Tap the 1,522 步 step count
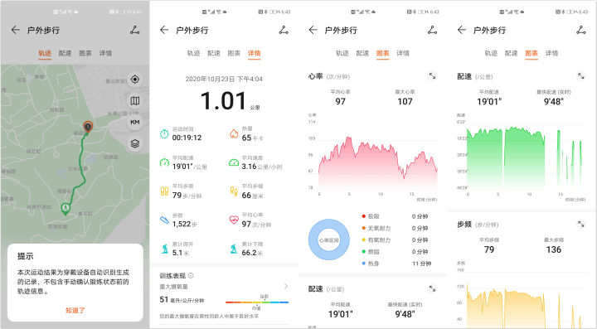This screenshot has height=329, width=597. (185, 224)
